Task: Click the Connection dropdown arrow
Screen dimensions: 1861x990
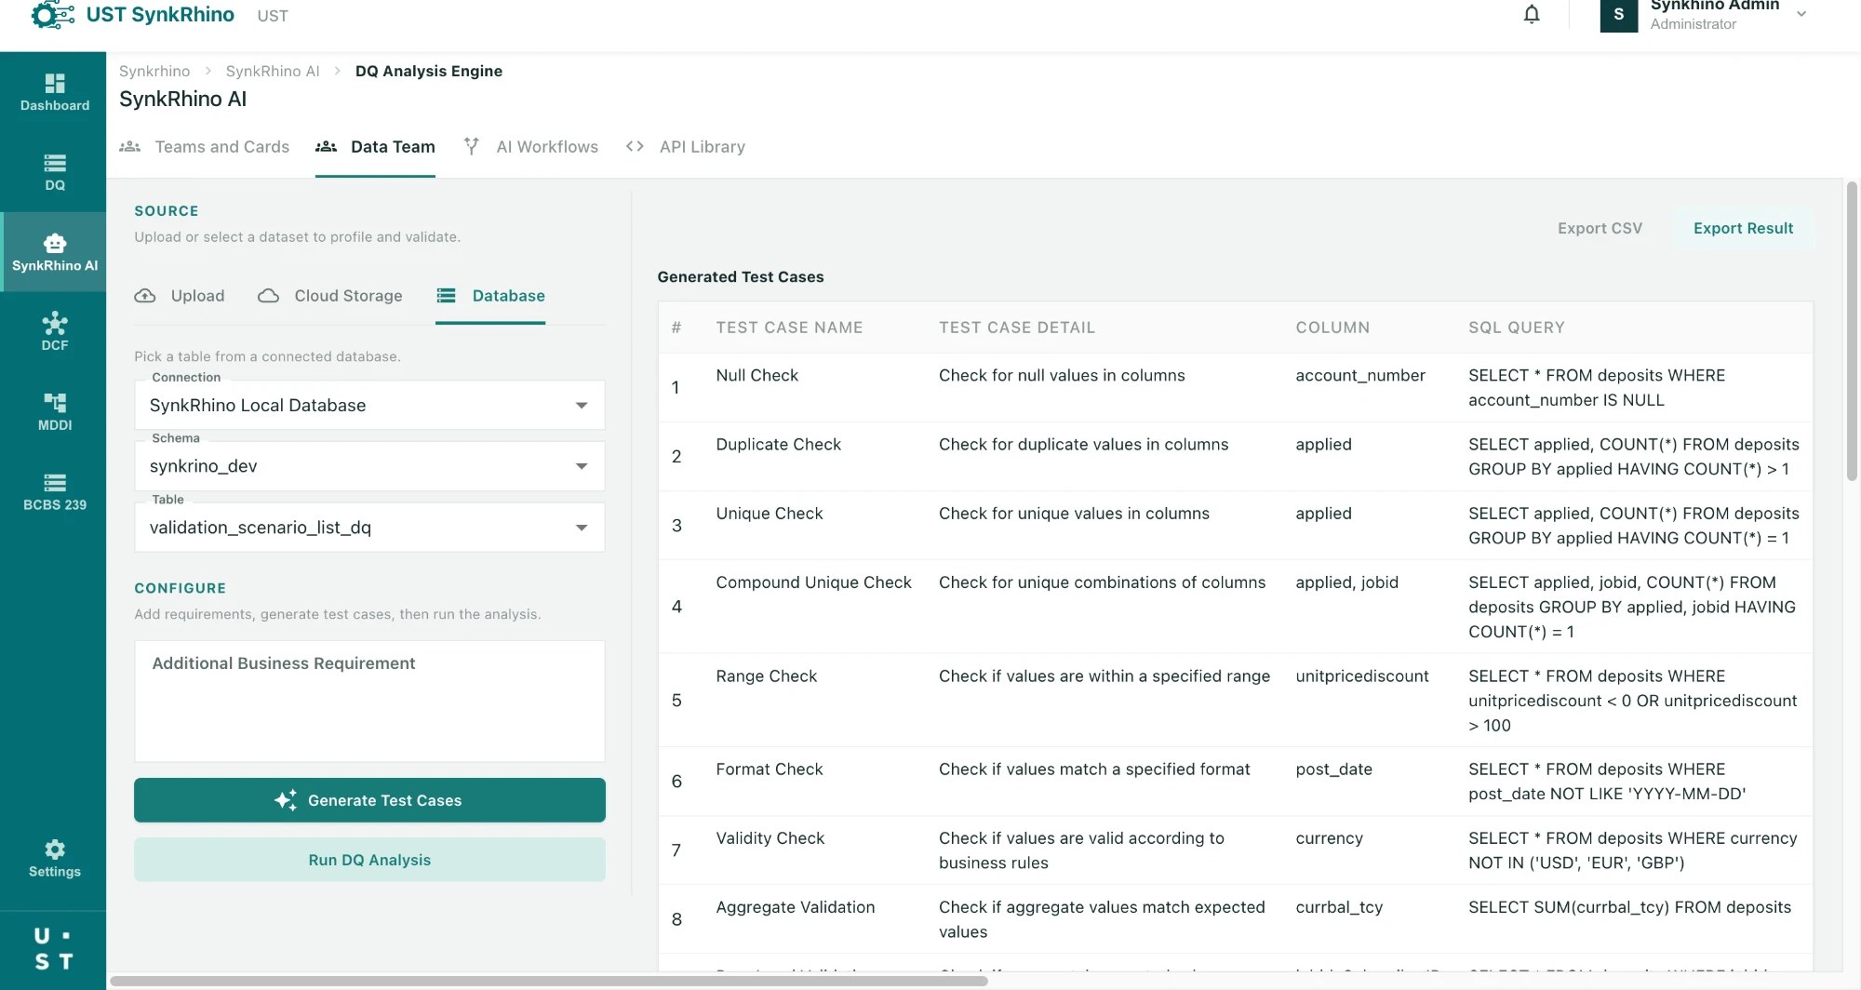Action: click(582, 406)
